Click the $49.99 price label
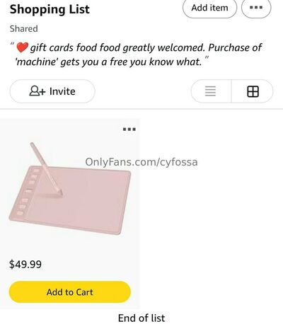Viewport: 283px width, 324px height. coord(25,264)
